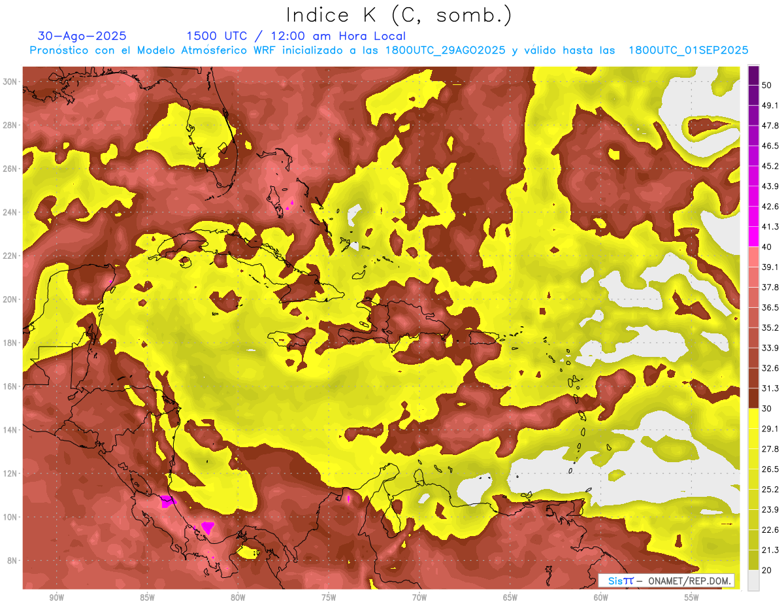Click the chart title "Indice K (C, somb.)"
Image resolution: width=784 pixels, height=606 pixels.
coord(399,15)
